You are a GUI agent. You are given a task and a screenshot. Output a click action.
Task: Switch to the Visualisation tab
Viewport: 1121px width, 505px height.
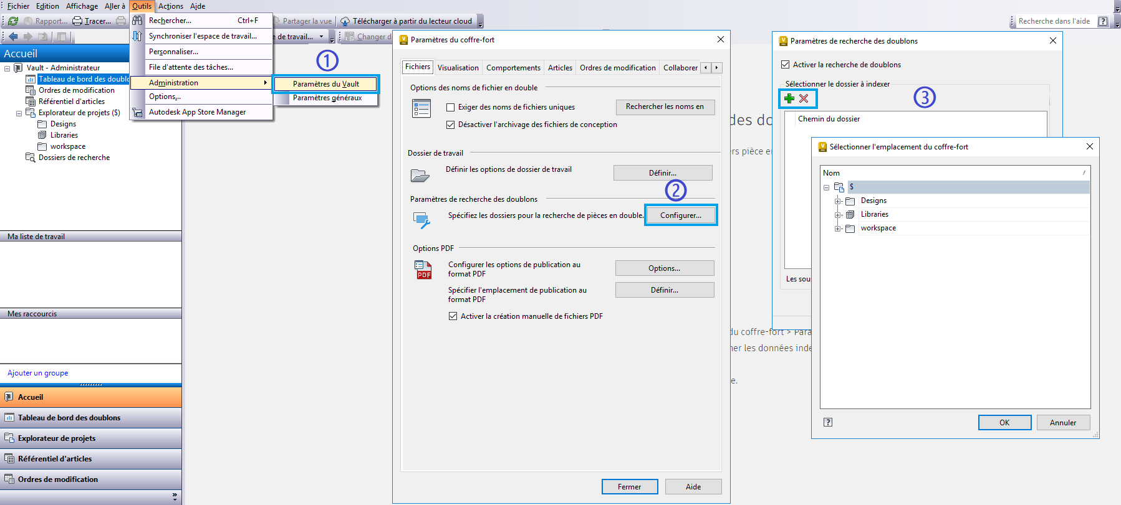pyautogui.click(x=458, y=68)
